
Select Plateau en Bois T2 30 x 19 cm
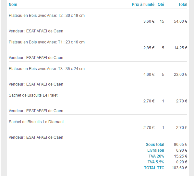[x=47, y=16]
